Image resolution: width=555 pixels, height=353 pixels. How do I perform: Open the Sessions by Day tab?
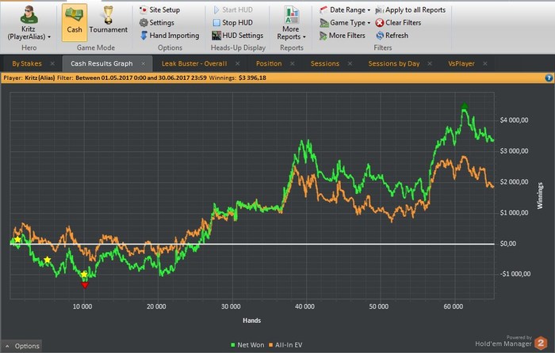(394, 63)
